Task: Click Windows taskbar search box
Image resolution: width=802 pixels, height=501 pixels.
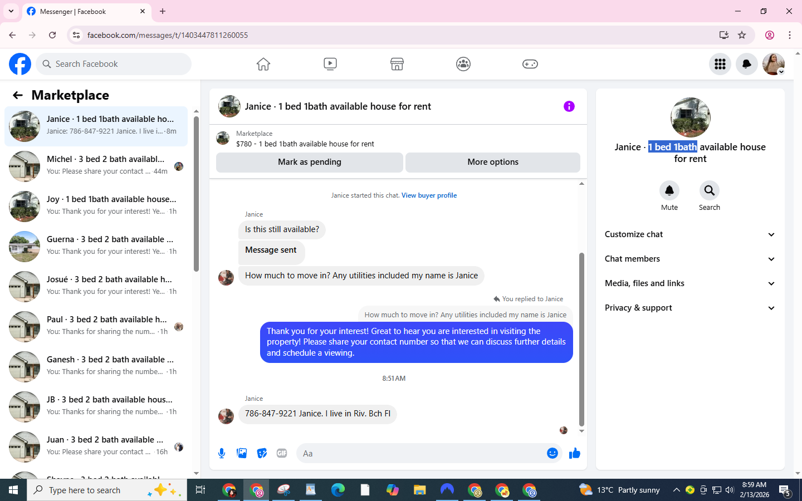Action: pyautogui.click(x=107, y=490)
